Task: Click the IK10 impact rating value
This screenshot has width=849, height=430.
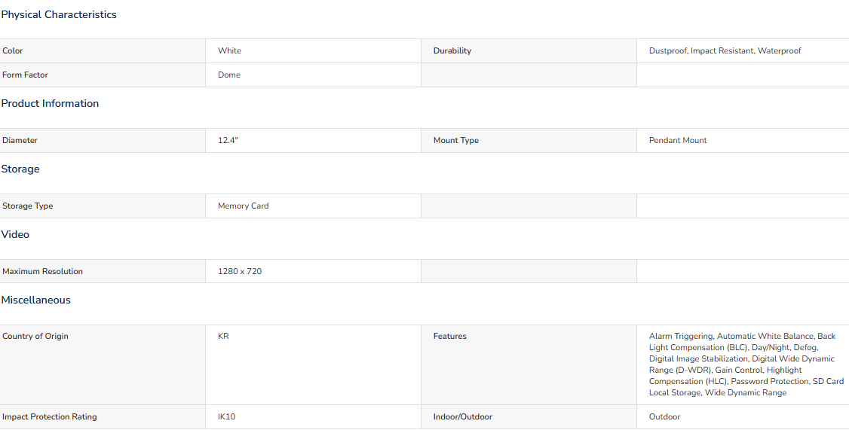Action: 227,416
